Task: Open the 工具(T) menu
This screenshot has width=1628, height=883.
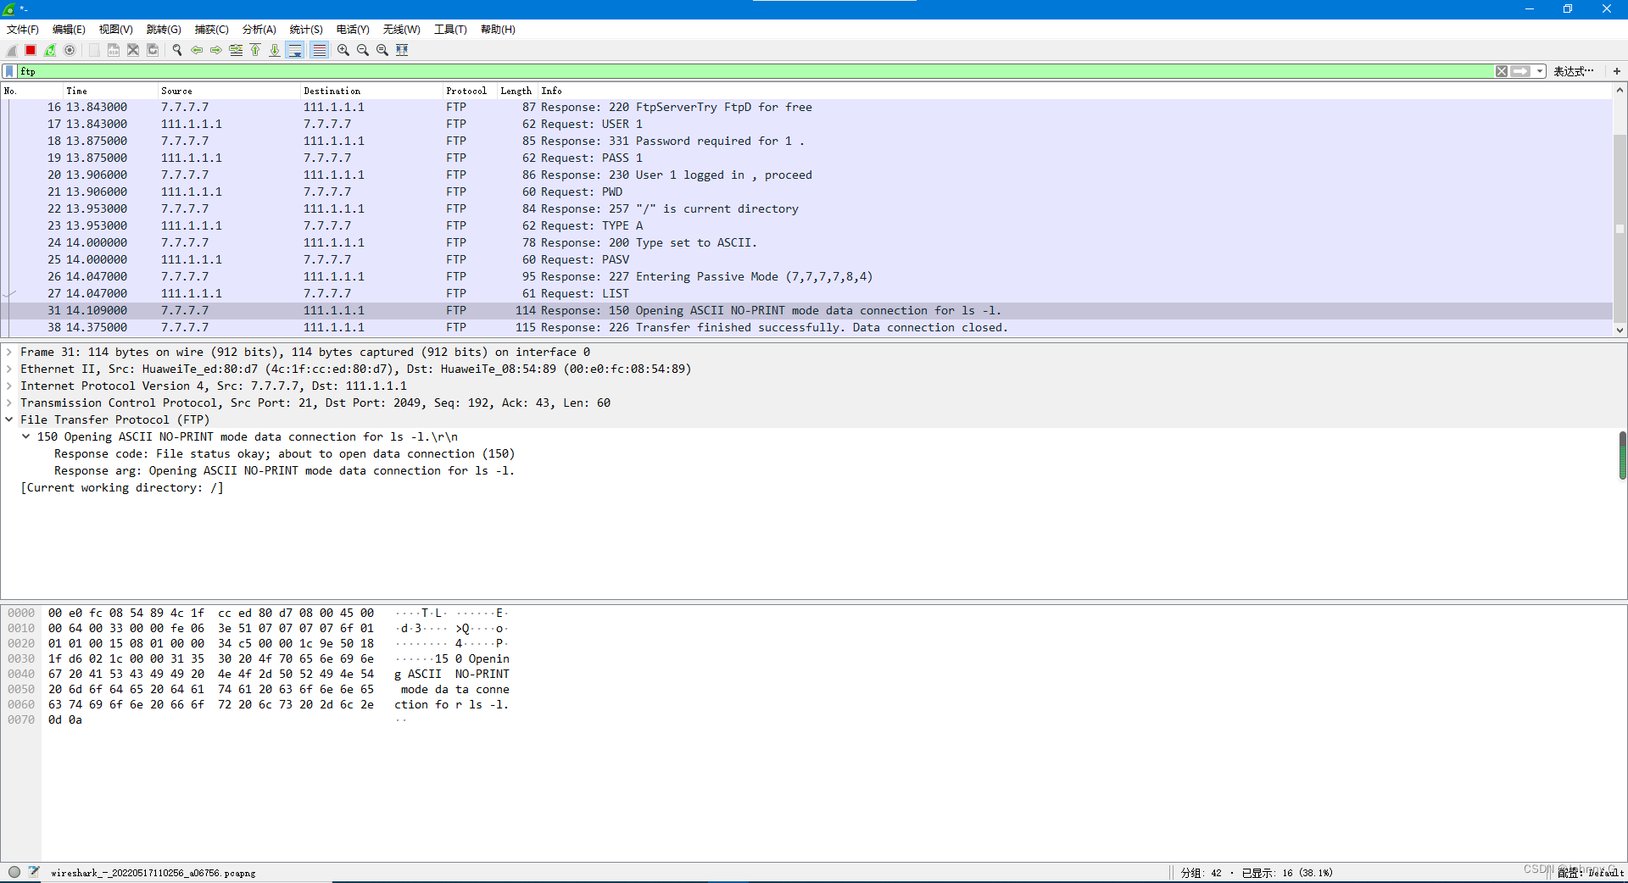Action: (451, 30)
